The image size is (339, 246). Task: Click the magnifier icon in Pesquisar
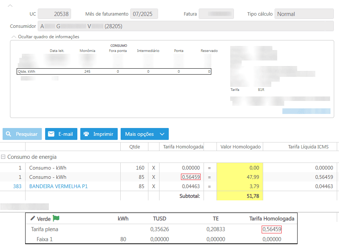click(9, 134)
